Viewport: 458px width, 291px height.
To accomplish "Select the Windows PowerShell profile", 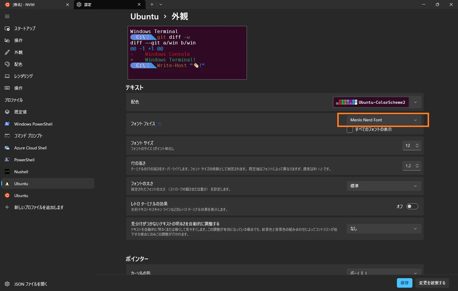I will pos(48,124).
